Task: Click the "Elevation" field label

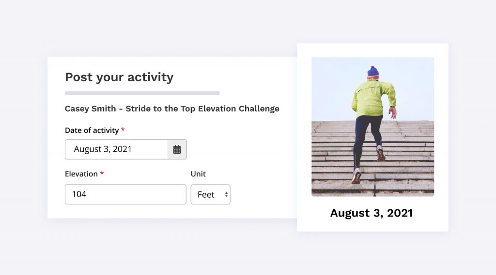Action: click(x=81, y=174)
